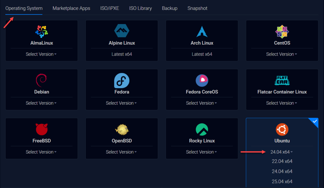324x188 pixels.
Task: Click the Rocky Linux logo
Action: click(x=202, y=129)
